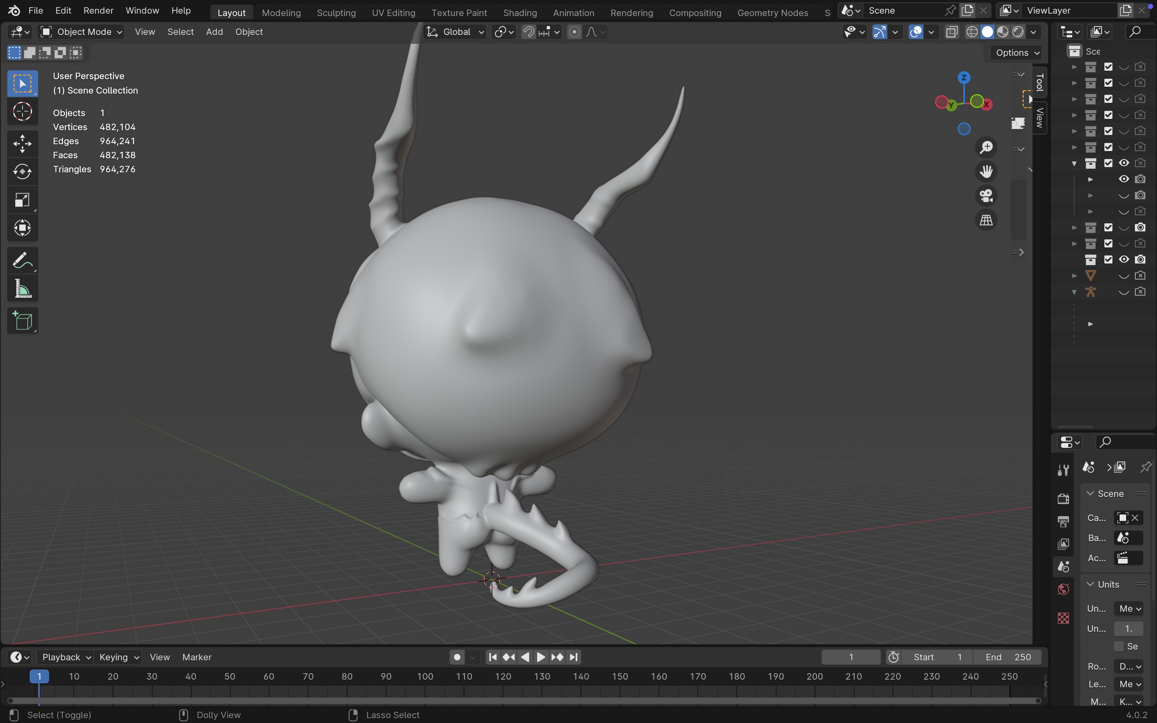Uncheck the expanded collection's exclude checkbox

tap(1108, 163)
